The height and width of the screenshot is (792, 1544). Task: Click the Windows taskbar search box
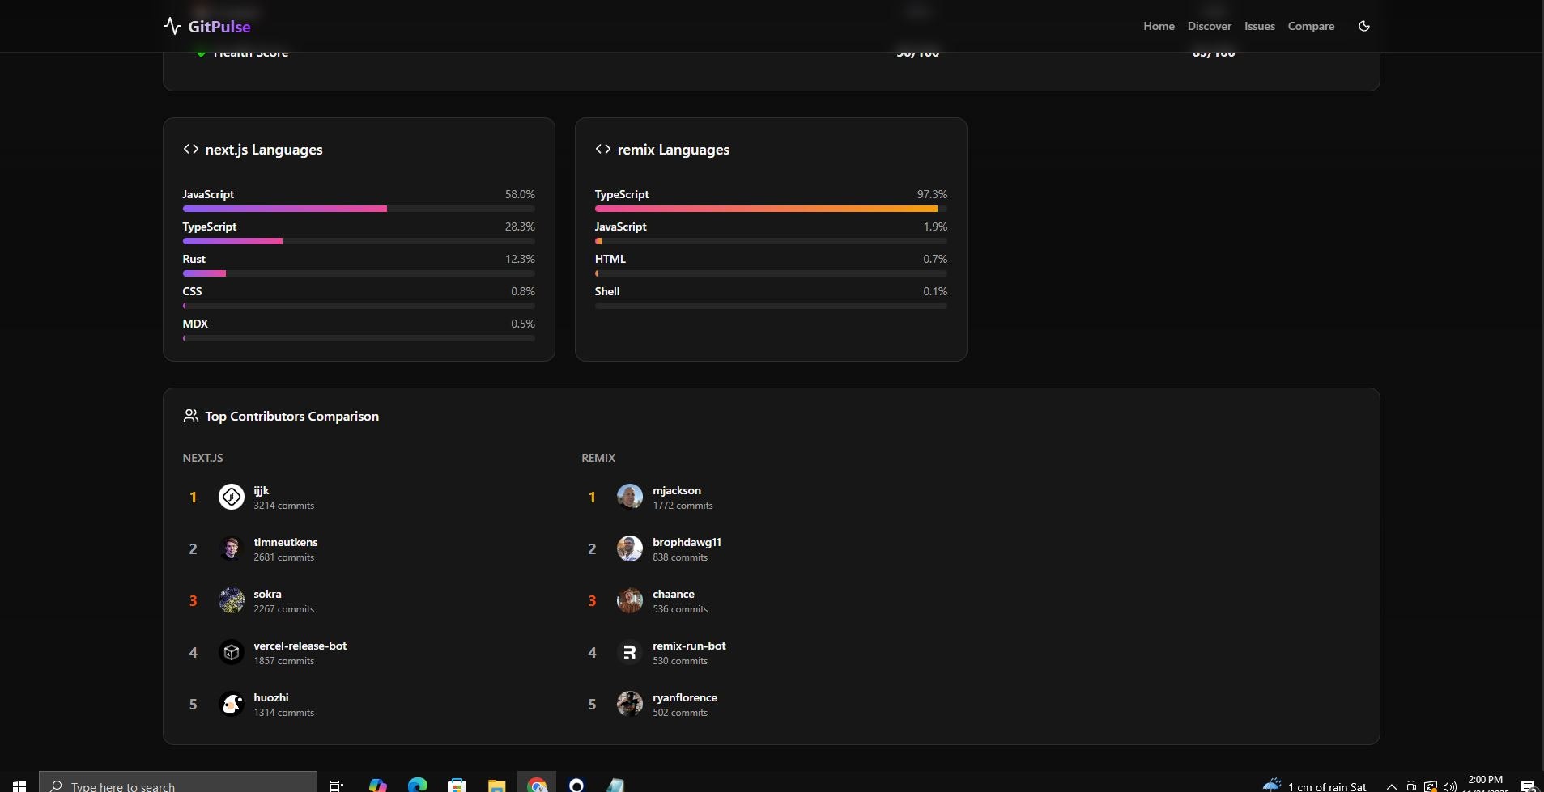pyautogui.click(x=178, y=786)
